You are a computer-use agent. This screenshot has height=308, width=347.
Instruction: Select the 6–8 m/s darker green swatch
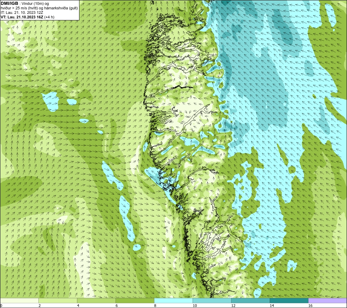[x=135, y=300]
